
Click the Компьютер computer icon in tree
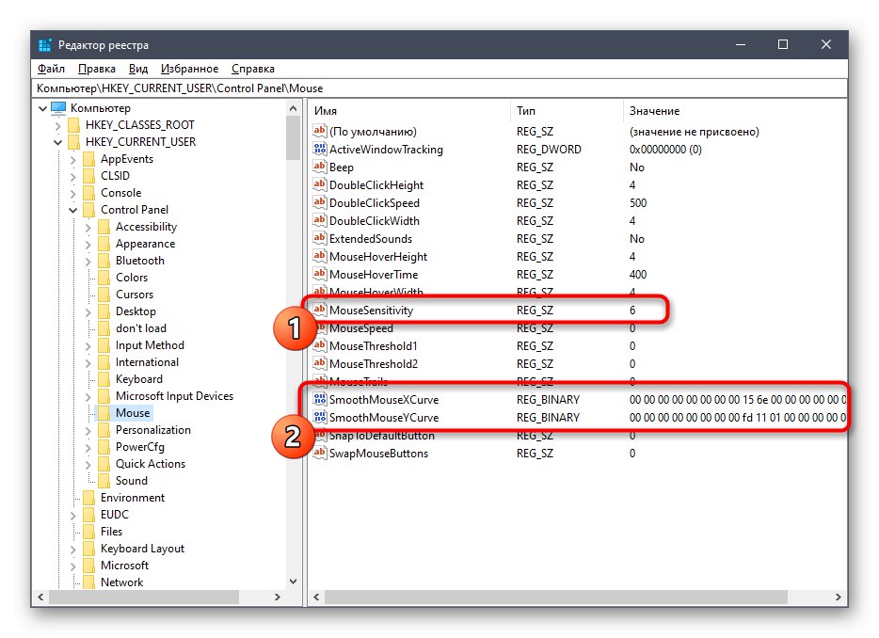coord(58,107)
